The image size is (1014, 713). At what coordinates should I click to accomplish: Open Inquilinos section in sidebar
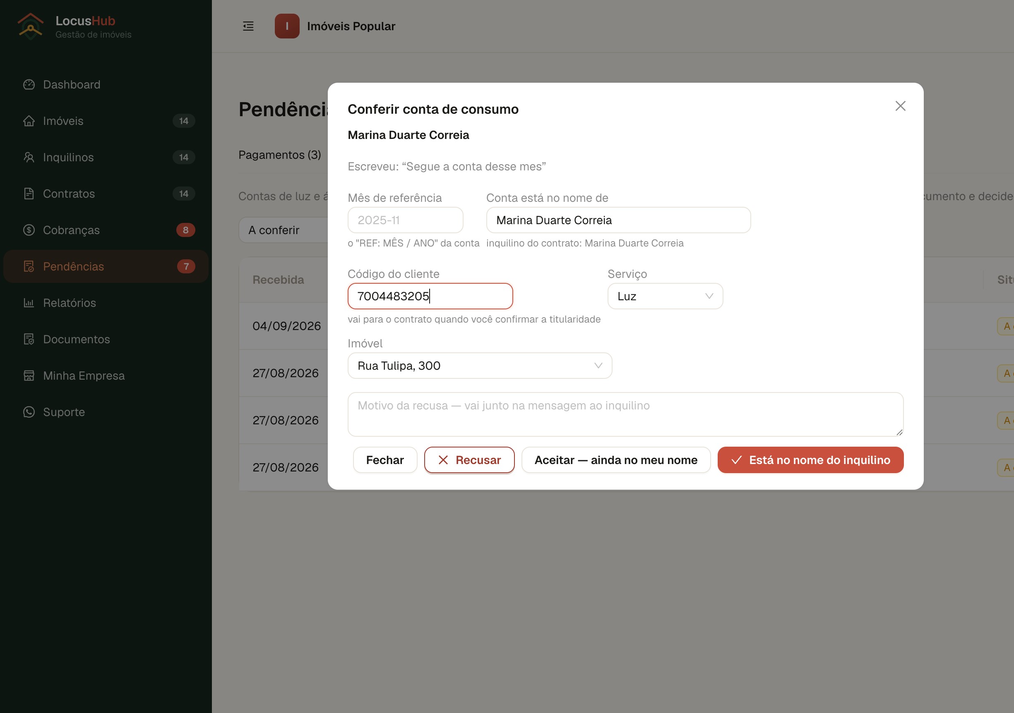tap(106, 157)
